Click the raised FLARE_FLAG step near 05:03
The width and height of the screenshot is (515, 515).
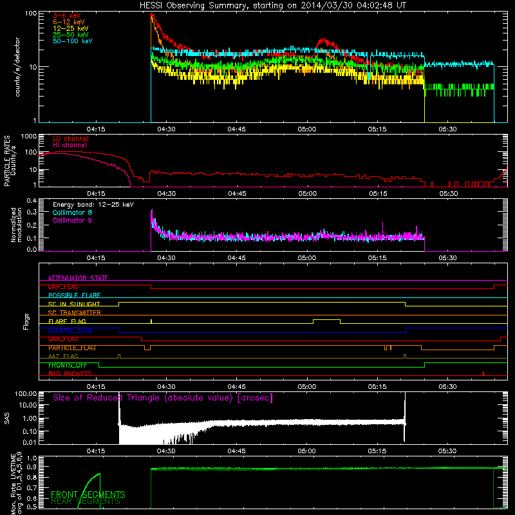tap(327, 319)
